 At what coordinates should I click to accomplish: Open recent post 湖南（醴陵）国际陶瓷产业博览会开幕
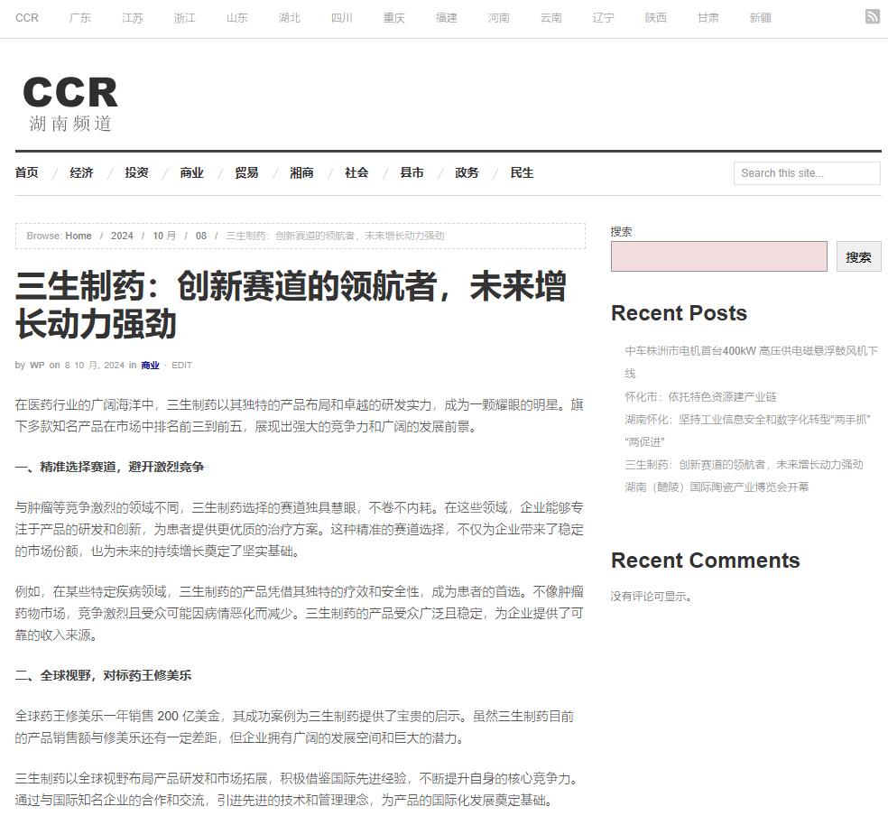click(717, 487)
